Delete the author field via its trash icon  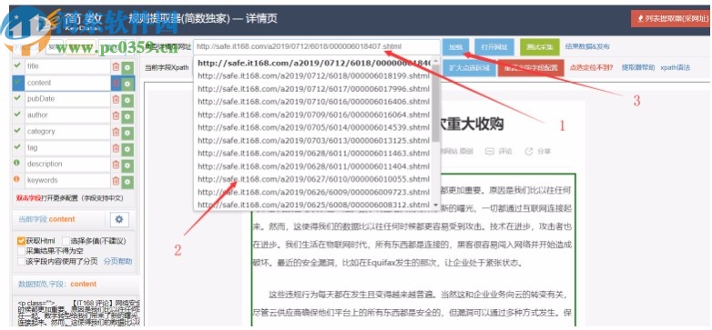click(x=116, y=115)
